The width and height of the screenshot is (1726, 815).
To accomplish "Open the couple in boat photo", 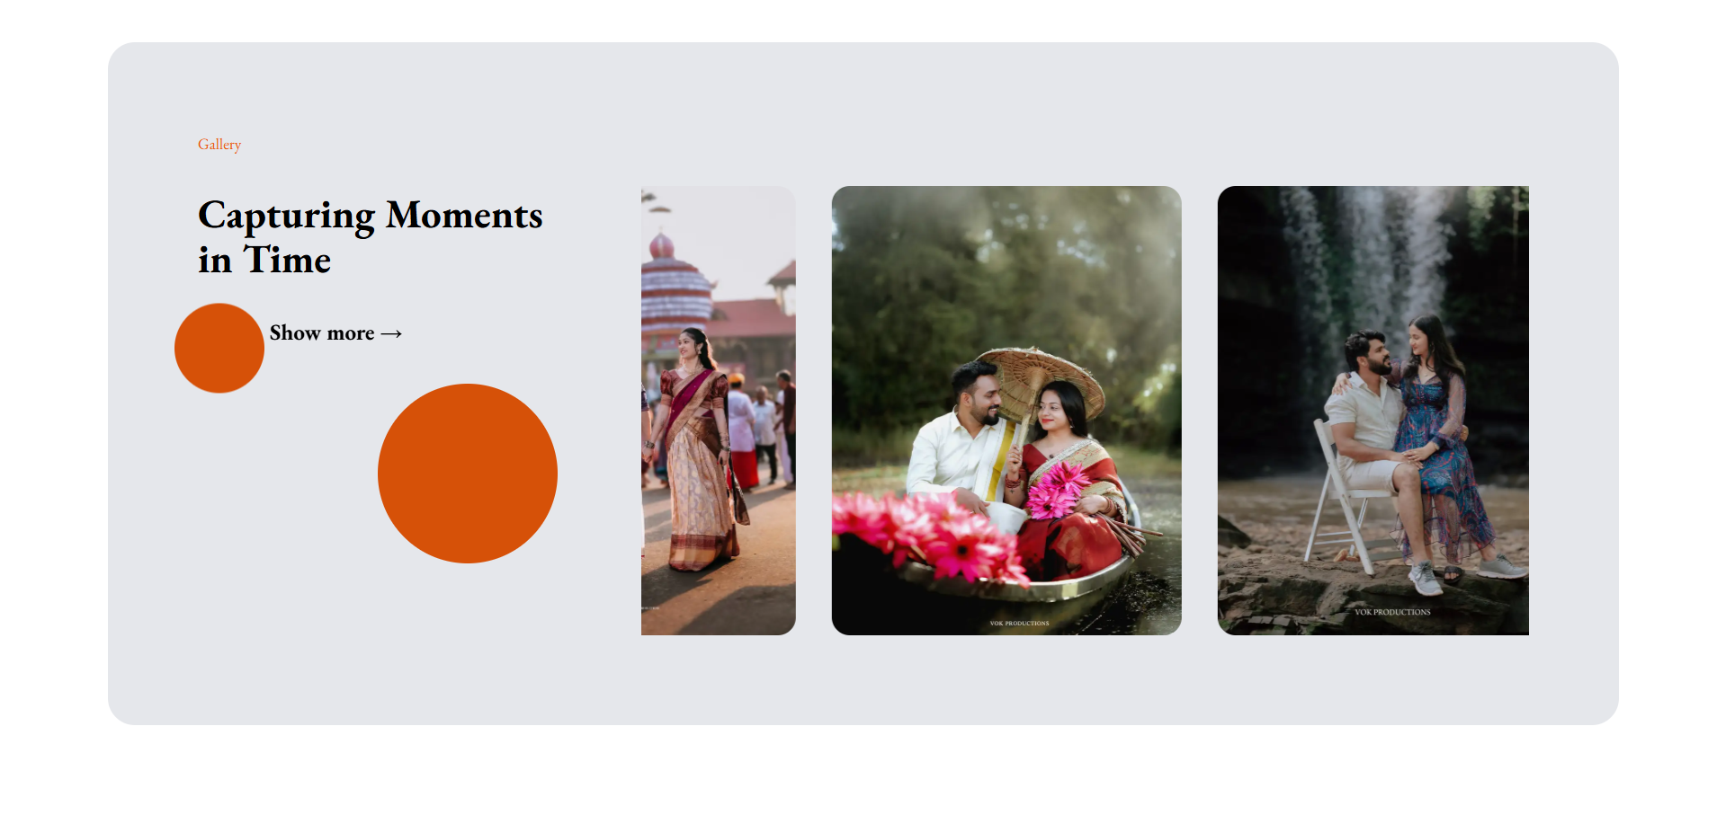I will click(x=1006, y=411).
